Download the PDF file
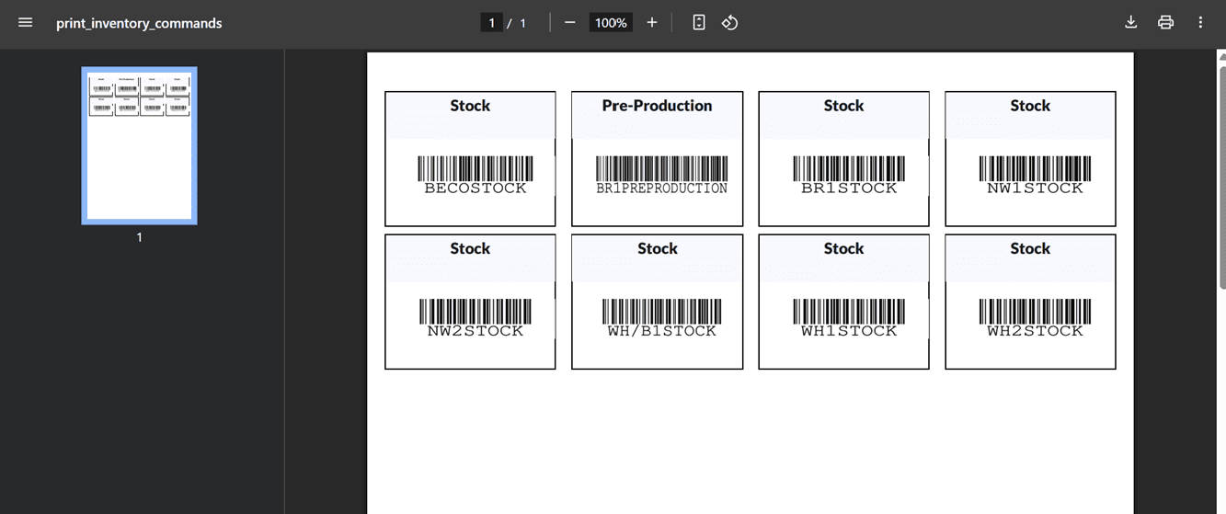Image resolution: width=1226 pixels, height=514 pixels. click(x=1131, y=22)
